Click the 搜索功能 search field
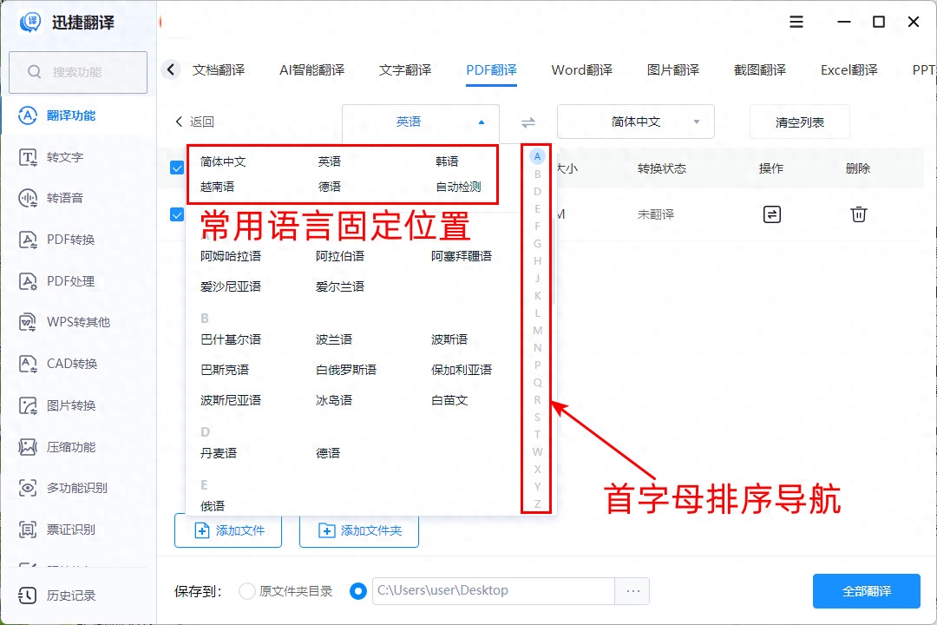 click(78, 72)
